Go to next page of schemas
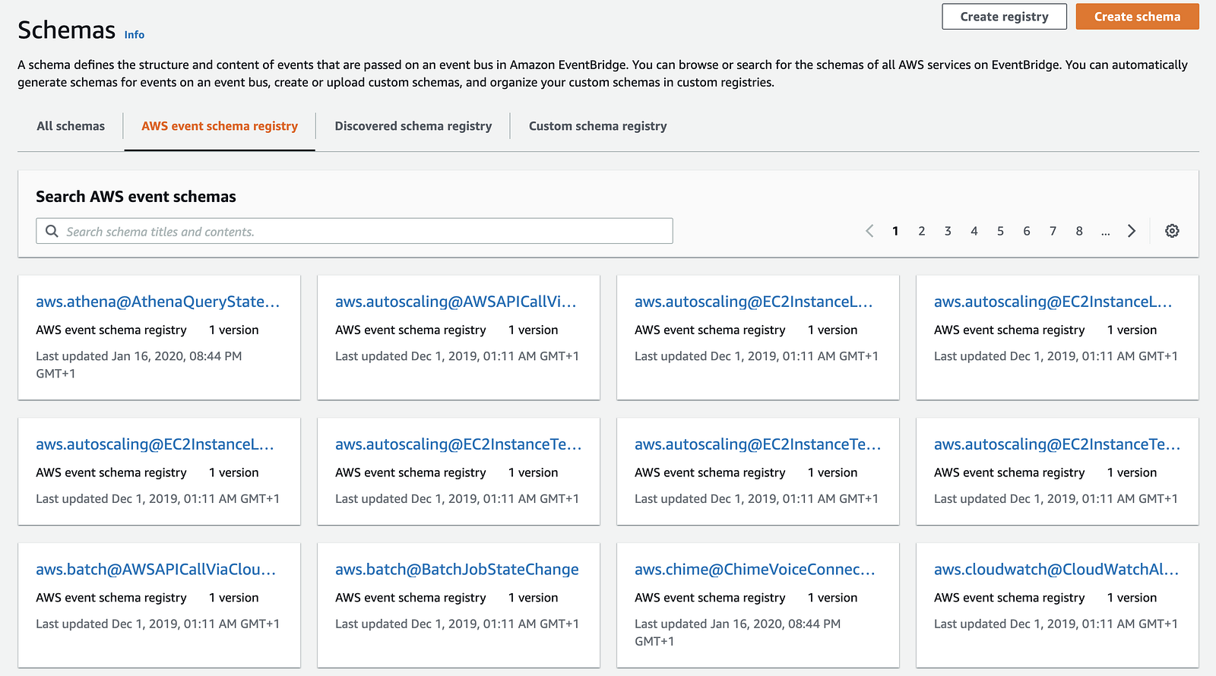The height and width of the screenshot is (676, 1216). pos(1132,231)
